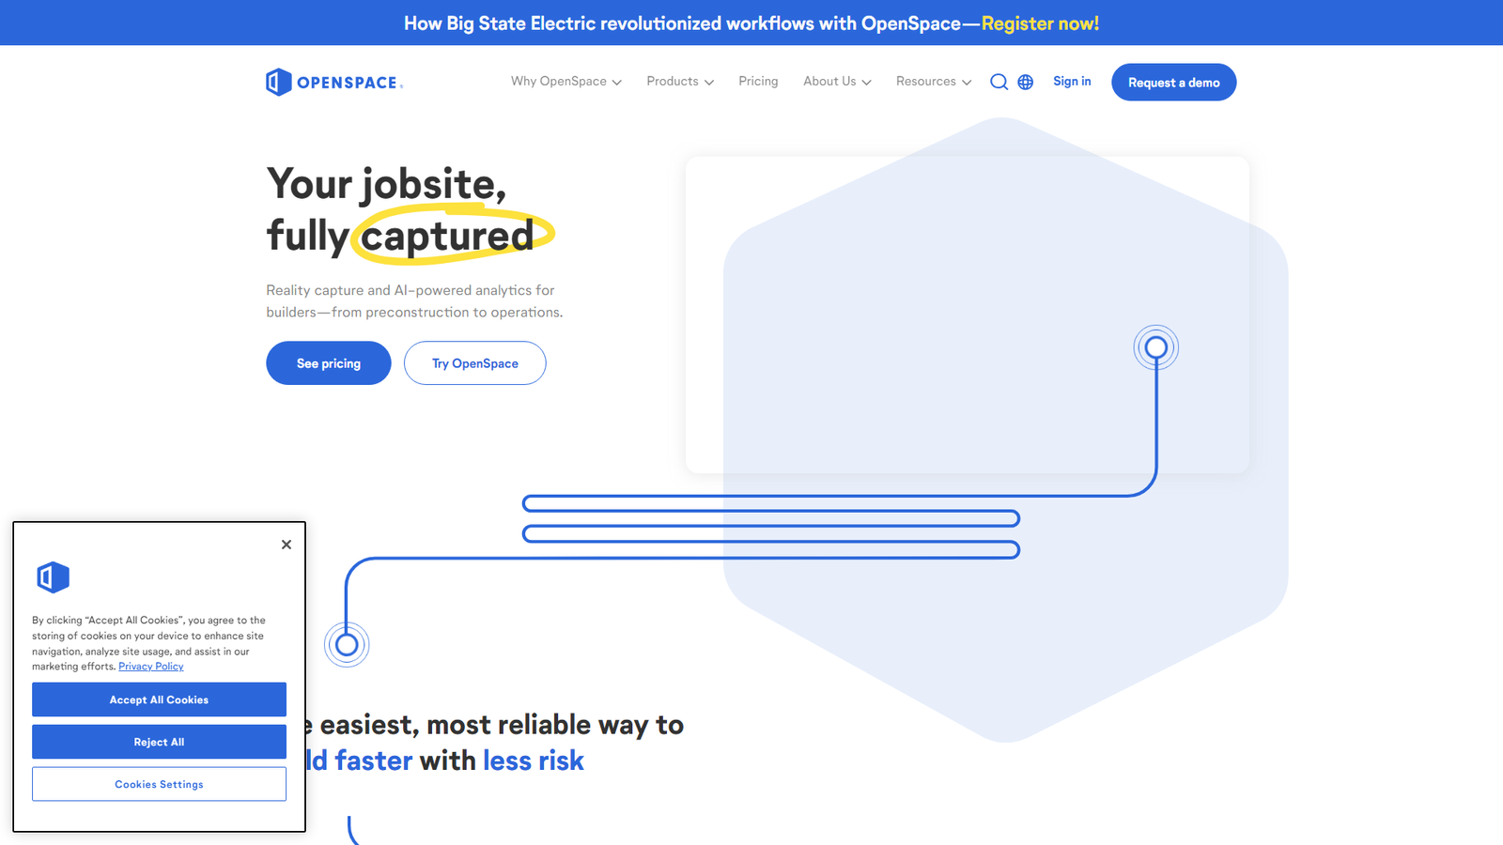Viewport: 1503px width, 845px height.
Task: Click the OpenSpace logo in header
Action: click(334, 83)
